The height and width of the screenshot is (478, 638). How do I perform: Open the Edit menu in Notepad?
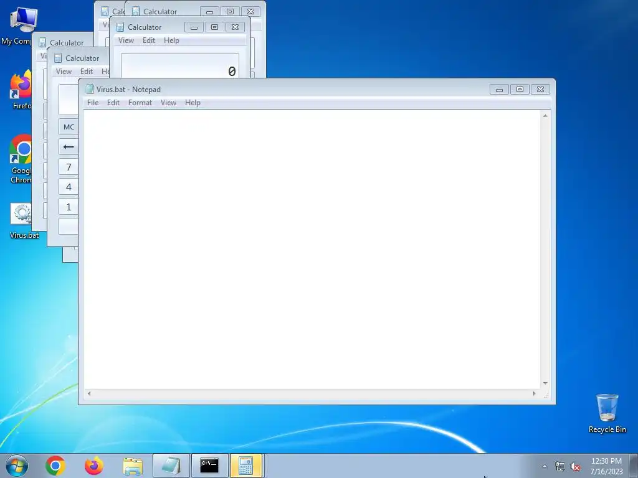(113, 103)
